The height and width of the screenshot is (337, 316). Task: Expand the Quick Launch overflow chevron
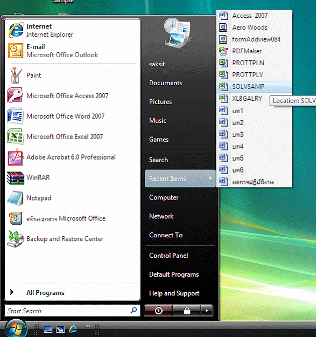pos(88,326)
